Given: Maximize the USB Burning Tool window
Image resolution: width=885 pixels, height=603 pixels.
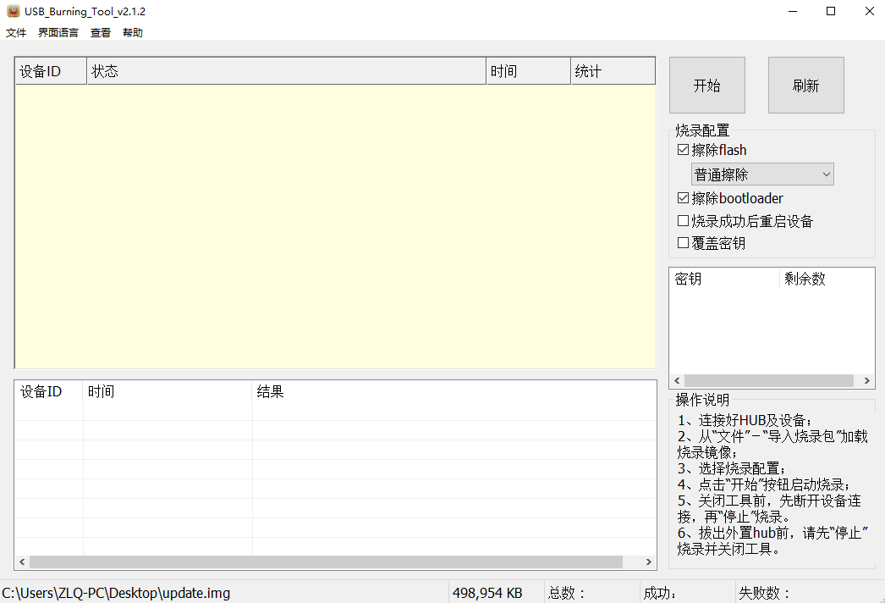Looking at the screenshot, I should pos(831,11).
